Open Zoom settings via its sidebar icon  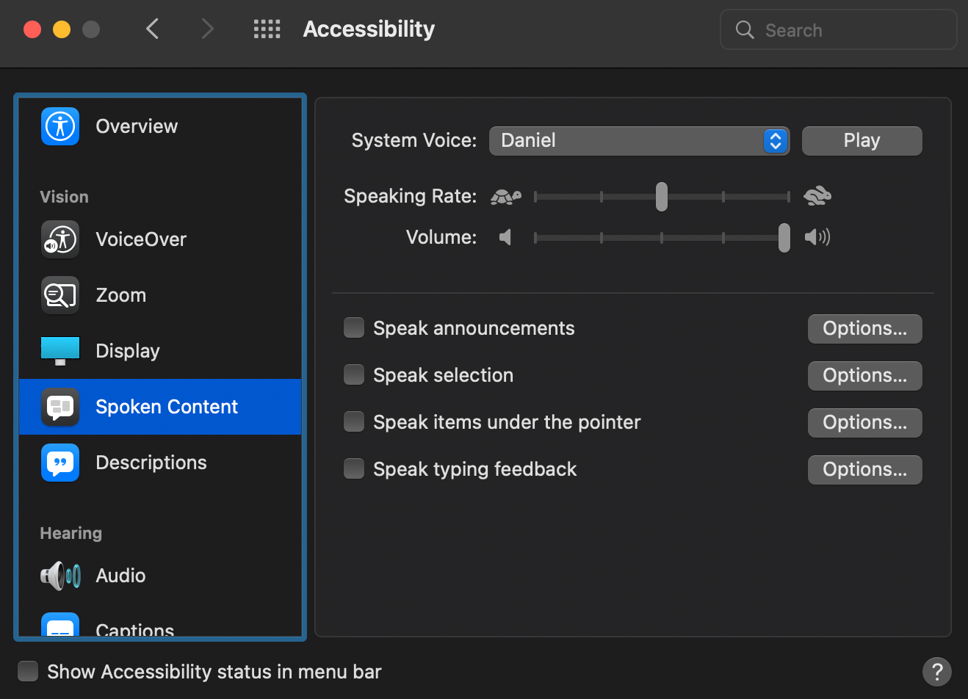pyautogui.click(x=59, y=294)
